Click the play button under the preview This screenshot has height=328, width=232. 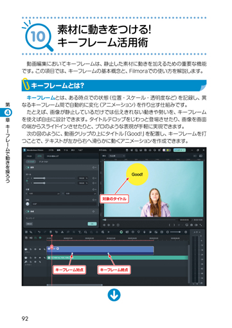[113, 225]
